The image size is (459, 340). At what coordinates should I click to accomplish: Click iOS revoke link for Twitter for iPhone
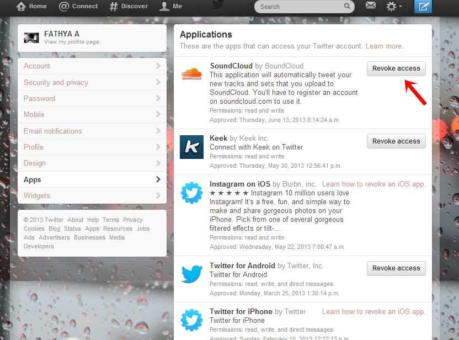point(373,312)
